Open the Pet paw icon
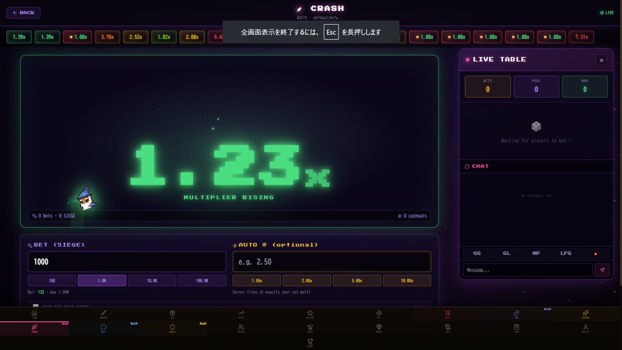Screen dimensions: 622x350 pyautogui.click(x=379, y=314)
